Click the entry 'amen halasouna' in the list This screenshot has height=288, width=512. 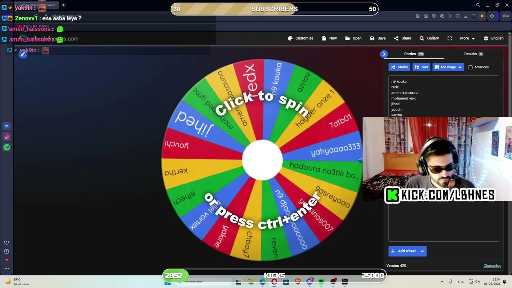point(405,93)
